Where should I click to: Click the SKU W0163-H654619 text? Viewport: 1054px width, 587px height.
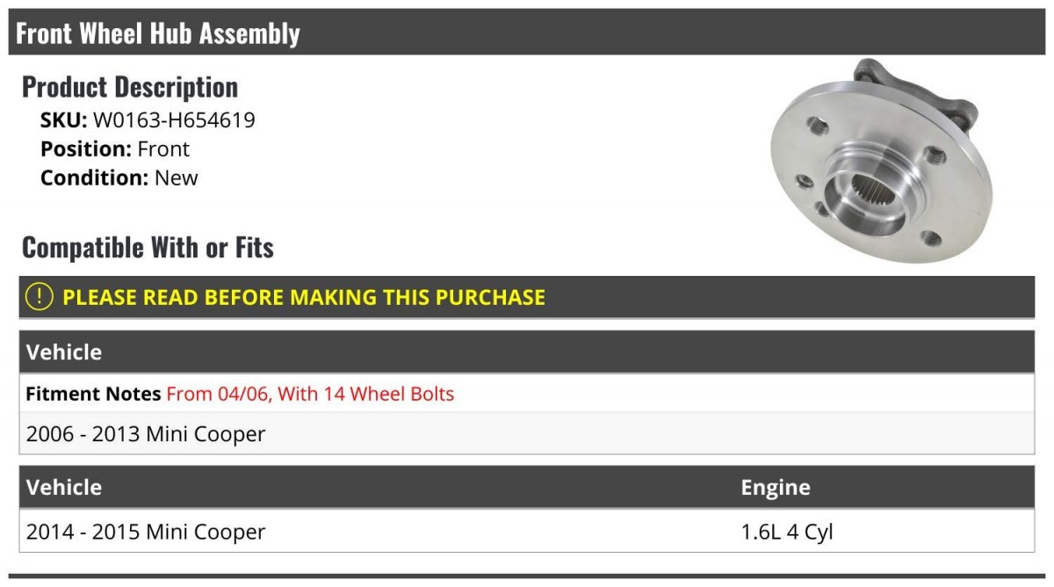[148, 120]
